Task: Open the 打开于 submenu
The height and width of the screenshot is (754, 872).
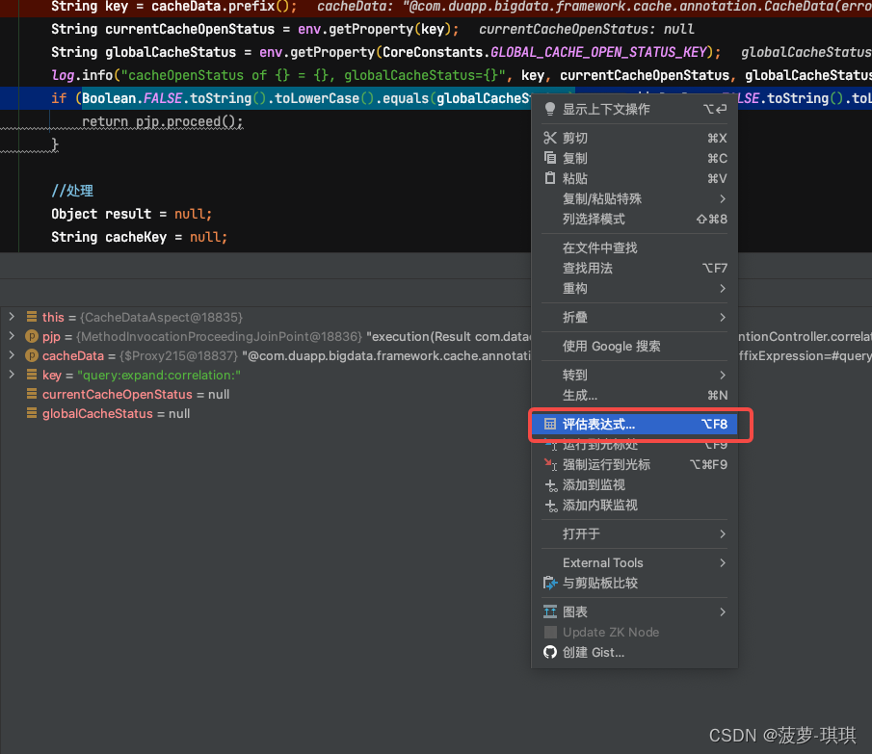Action: 635,534
